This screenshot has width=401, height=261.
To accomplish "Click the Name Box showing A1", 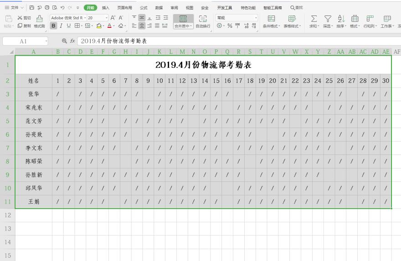I will tap(25, 41).
